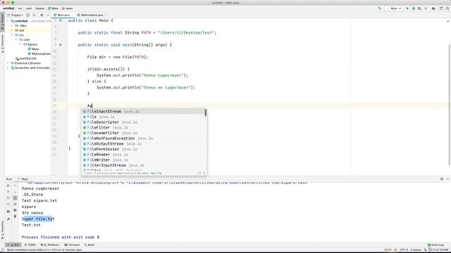451x253 pixels.
Task: Click the inspection checkmark in editor corner
Action: pos(447,21)
